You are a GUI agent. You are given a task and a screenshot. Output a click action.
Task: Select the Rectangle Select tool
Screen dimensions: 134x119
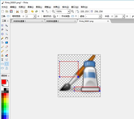click(2, 25)
